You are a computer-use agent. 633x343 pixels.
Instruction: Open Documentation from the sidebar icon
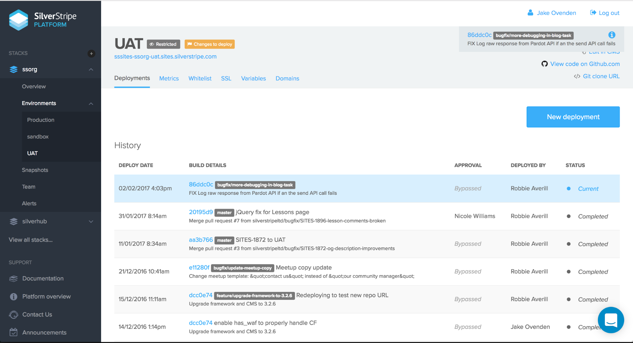point(13,278)
